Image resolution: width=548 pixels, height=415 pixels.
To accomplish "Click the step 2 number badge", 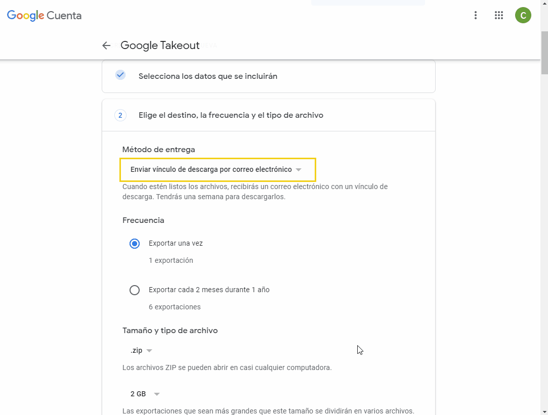I will [x=120, y=115].
